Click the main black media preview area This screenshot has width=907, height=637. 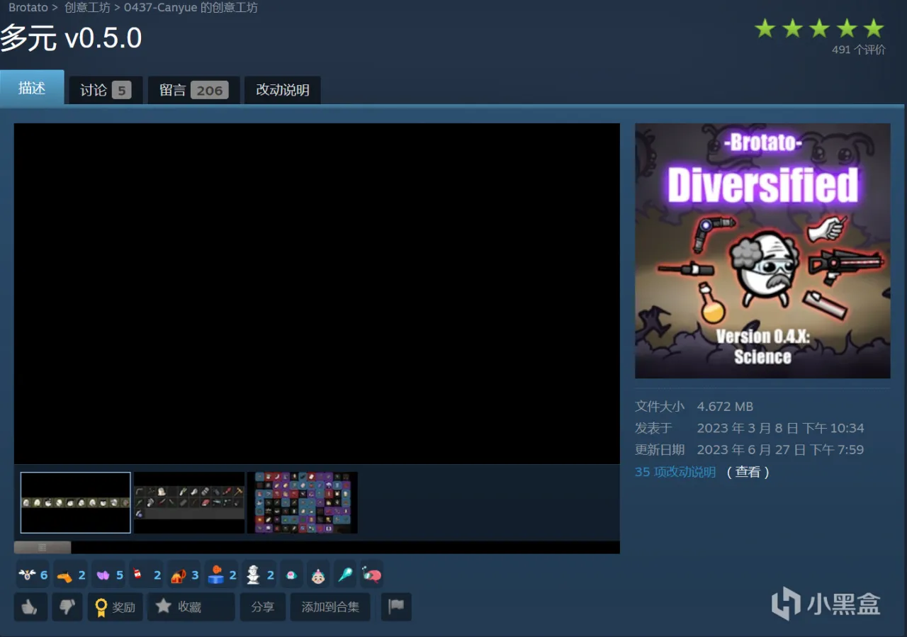(317, 293)
